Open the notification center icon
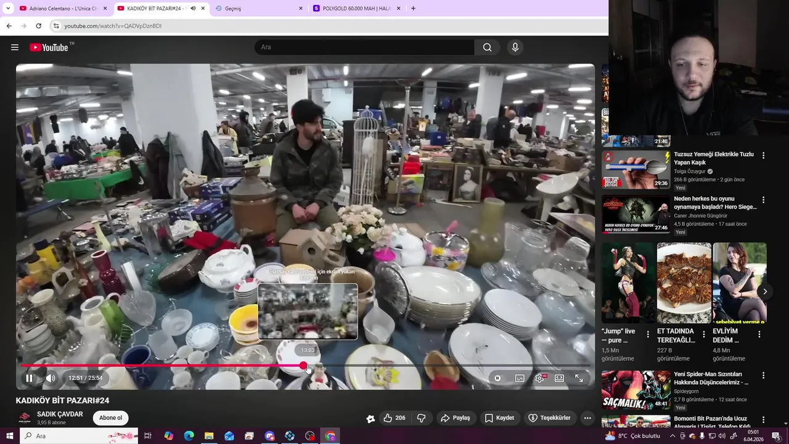Screen dimensions: 789x444 click(776, 436)
